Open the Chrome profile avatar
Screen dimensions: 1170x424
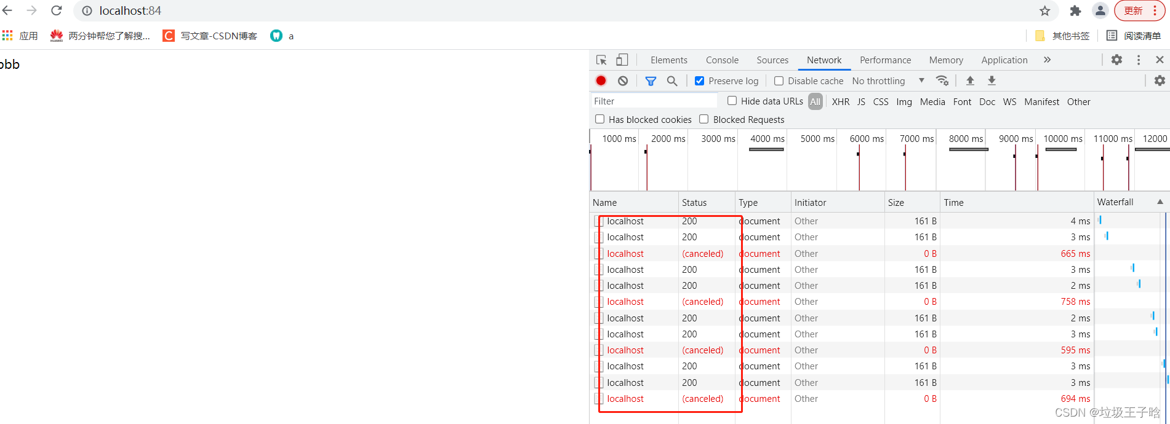pos(1100,10)
